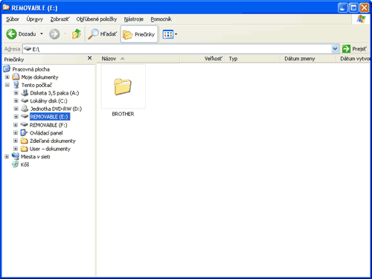Expand the Lokálny disk (C:) node

(x=16, y=100)
